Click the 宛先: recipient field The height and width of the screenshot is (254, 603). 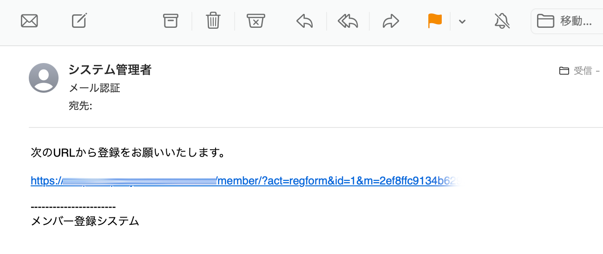pos(80,106)
